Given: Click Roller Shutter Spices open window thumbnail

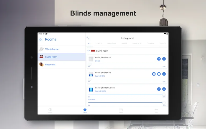Looking at the screenshot, I should [x=91, y=89].
